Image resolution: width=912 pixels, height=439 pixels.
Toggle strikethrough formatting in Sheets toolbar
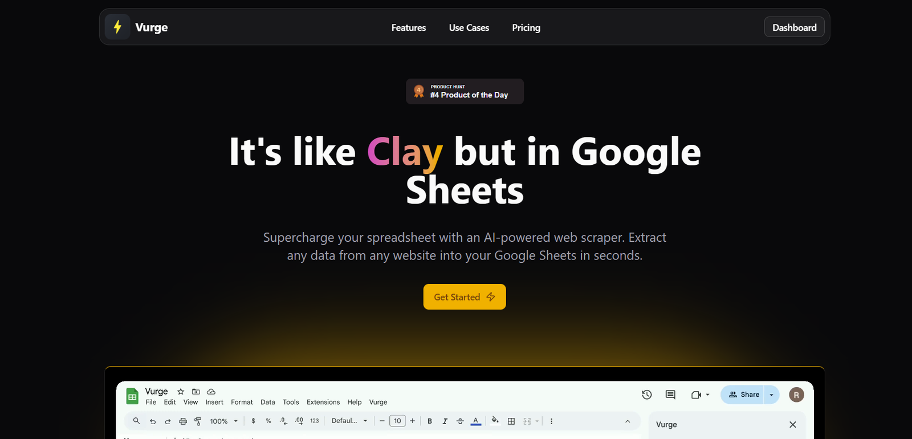[460, 421]
